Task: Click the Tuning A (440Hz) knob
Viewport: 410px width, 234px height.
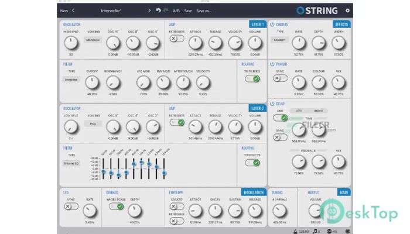Action: 279,211
